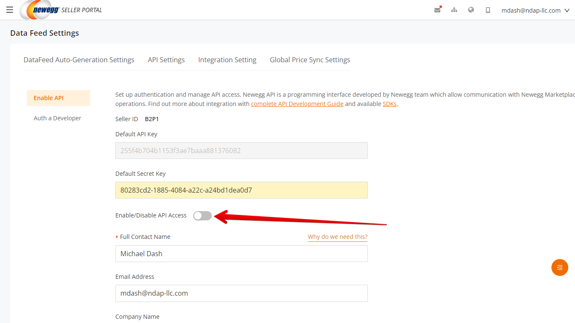Click the Default Secret Key label
This screenshot has width=575, height=323.
click(141, 174)
